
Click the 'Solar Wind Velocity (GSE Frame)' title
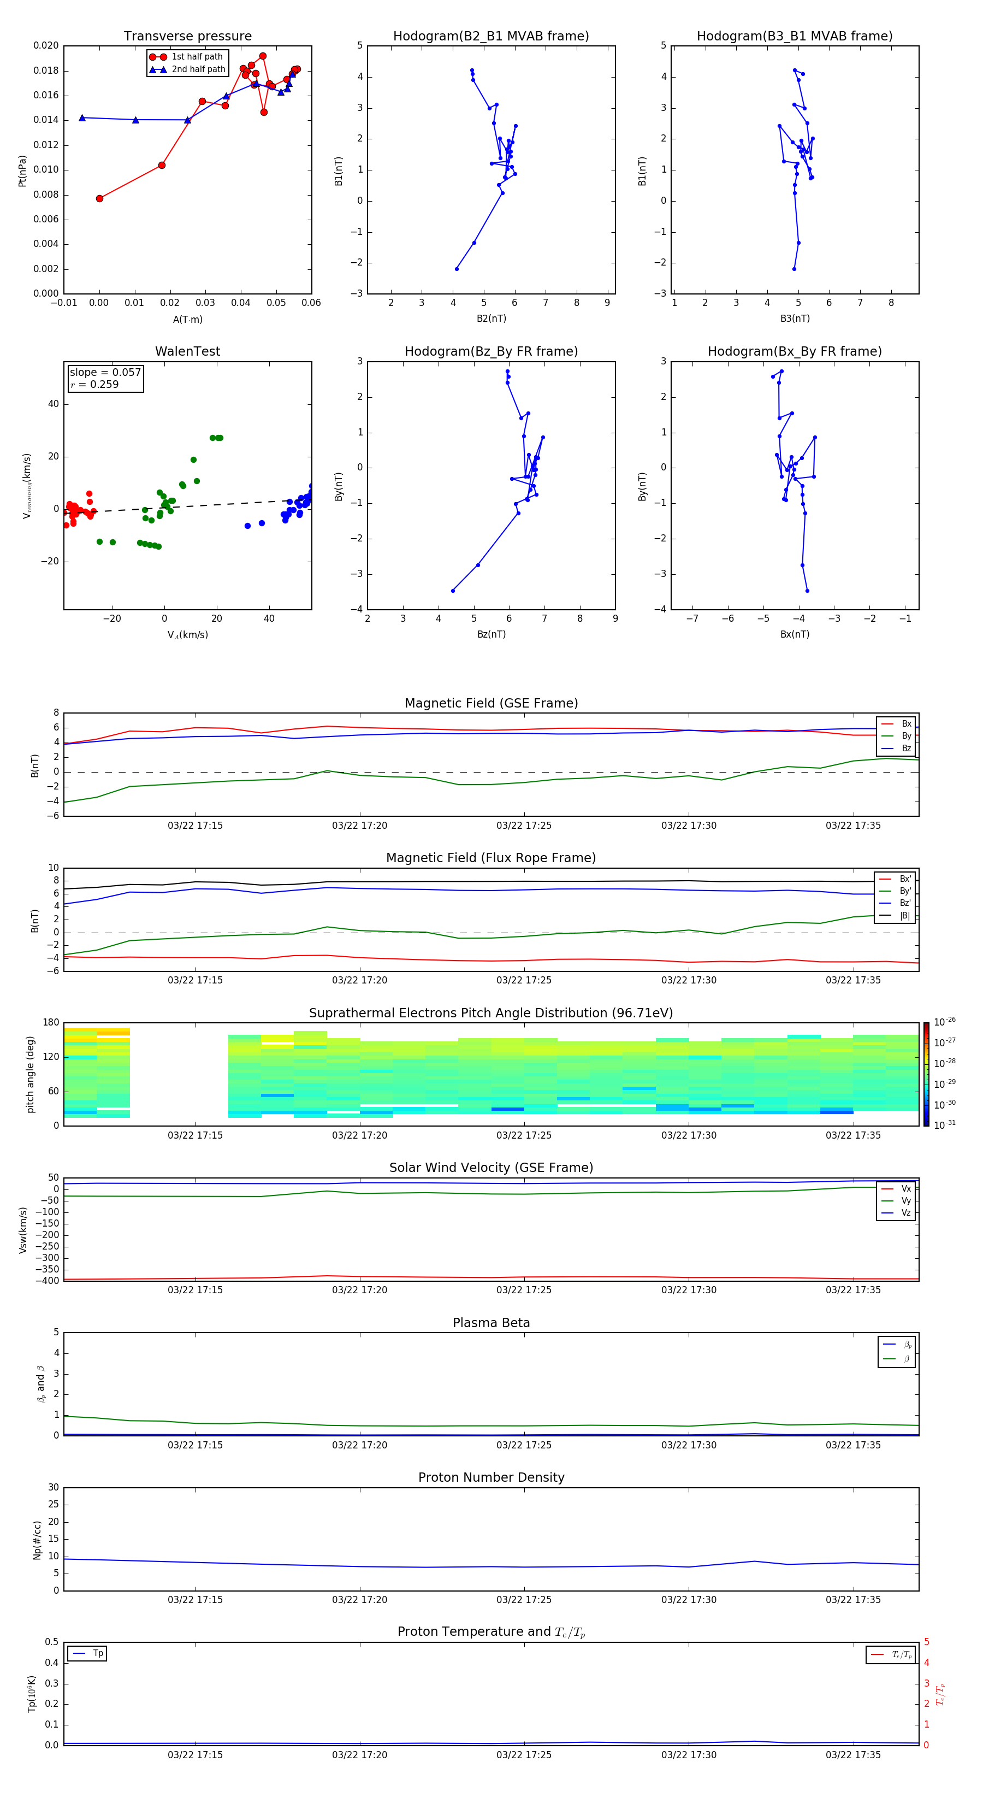(491, 1168)
